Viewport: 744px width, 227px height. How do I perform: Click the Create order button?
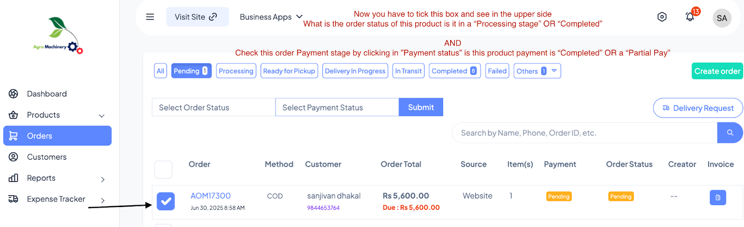717,71
